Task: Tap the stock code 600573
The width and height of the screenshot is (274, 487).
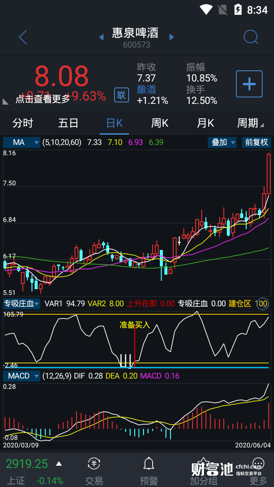Action: coord(137,45)
